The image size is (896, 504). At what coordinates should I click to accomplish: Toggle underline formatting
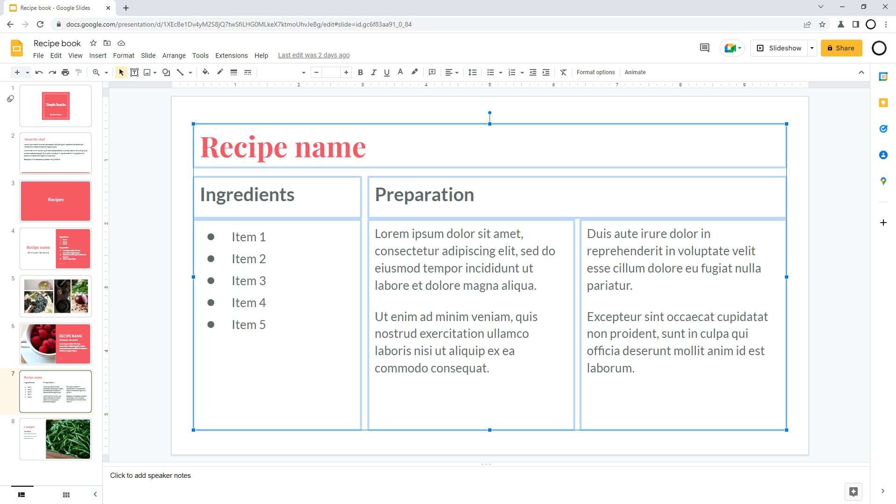(x=386, y=72)
